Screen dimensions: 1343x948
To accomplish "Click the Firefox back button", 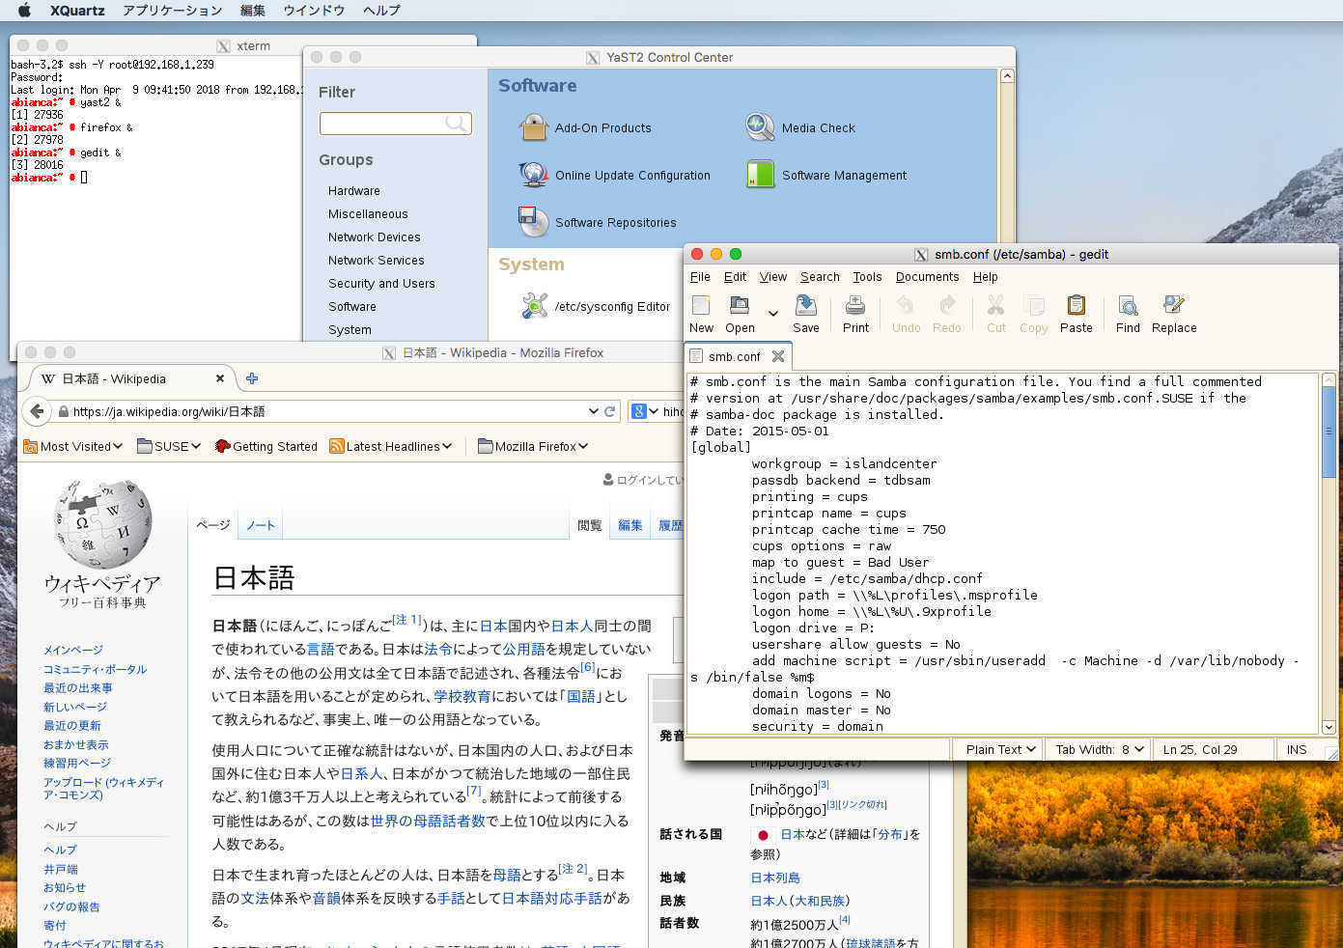I will click(37, 411).
